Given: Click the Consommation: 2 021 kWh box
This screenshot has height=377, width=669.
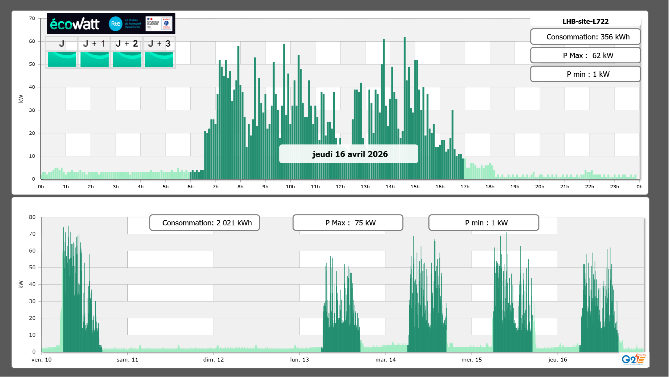Looking at the screenshot, I should click(205, 223).
